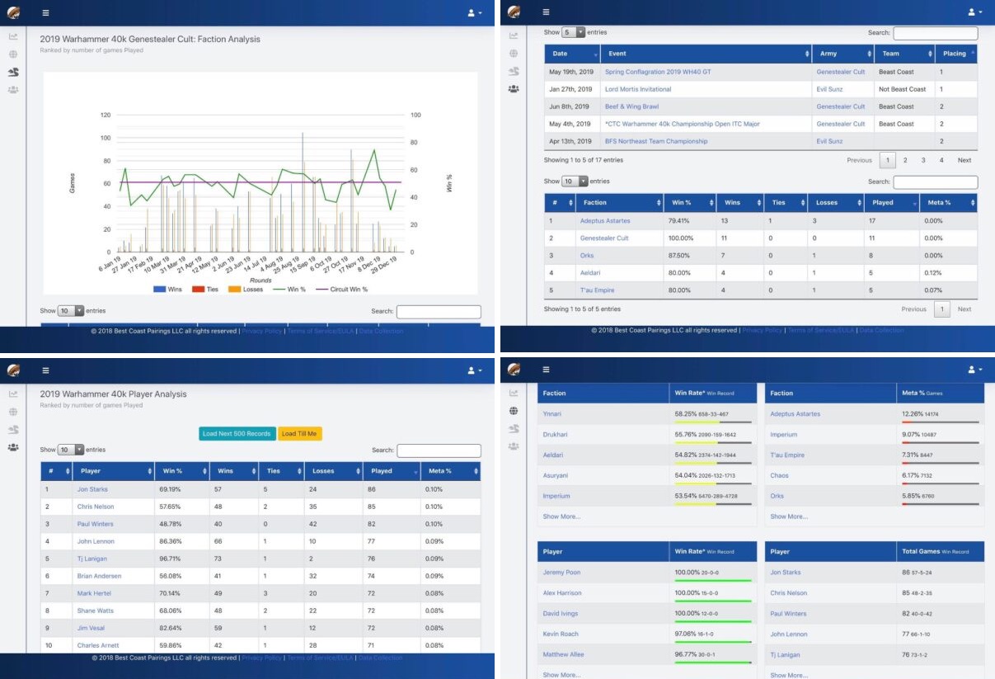Go to page 2 of events table
The height and width of the screenshot is (679, 995).
905,160
